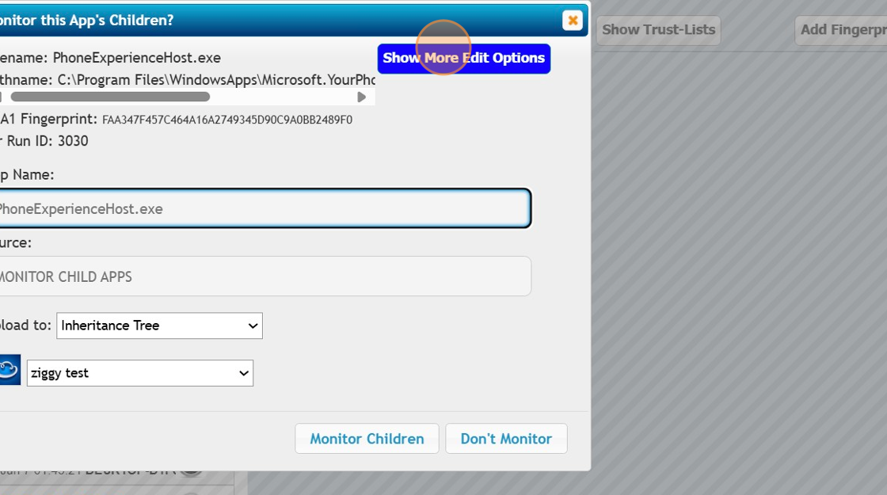Select the App Name field showing PhoneExperienceHost.exe
This screenshot has width=887, height=495.
[x=265, y=208]
